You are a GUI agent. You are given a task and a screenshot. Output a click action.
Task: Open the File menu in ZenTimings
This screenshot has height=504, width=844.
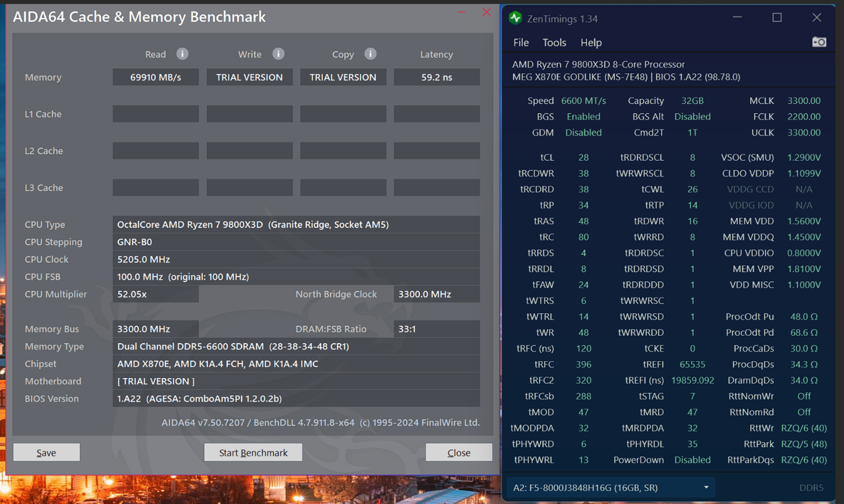coord(521,43)
